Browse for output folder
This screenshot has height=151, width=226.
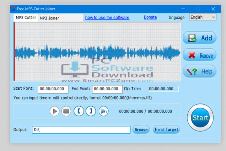tap(141, 130)
